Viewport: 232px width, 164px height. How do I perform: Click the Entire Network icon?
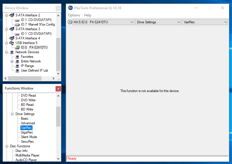click(x=17, y=61)
